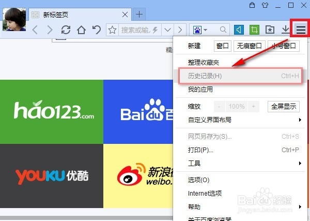
Task: Click the lightning speed-mode icon
Action: pyautogui.click(x=155, y=30)
